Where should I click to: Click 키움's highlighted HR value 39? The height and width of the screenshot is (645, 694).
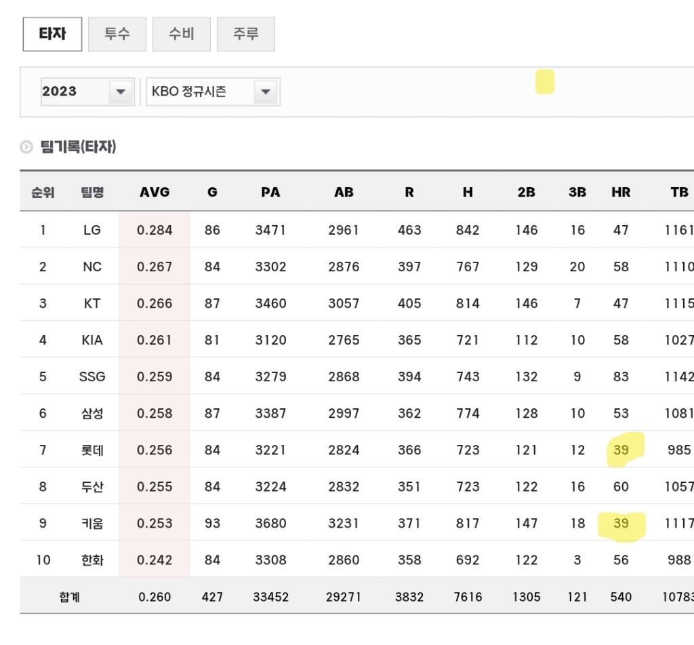[x=621, y=523]
